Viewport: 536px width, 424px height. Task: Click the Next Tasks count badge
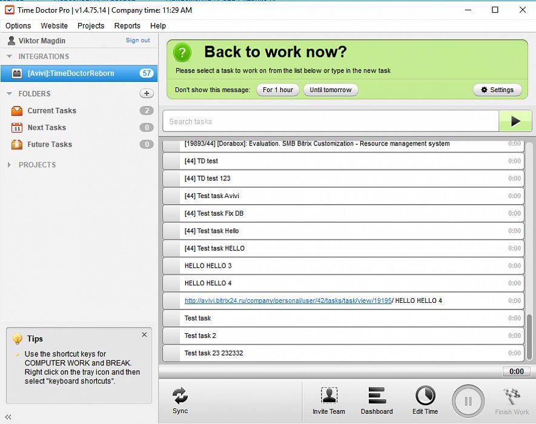click(147, 128)
